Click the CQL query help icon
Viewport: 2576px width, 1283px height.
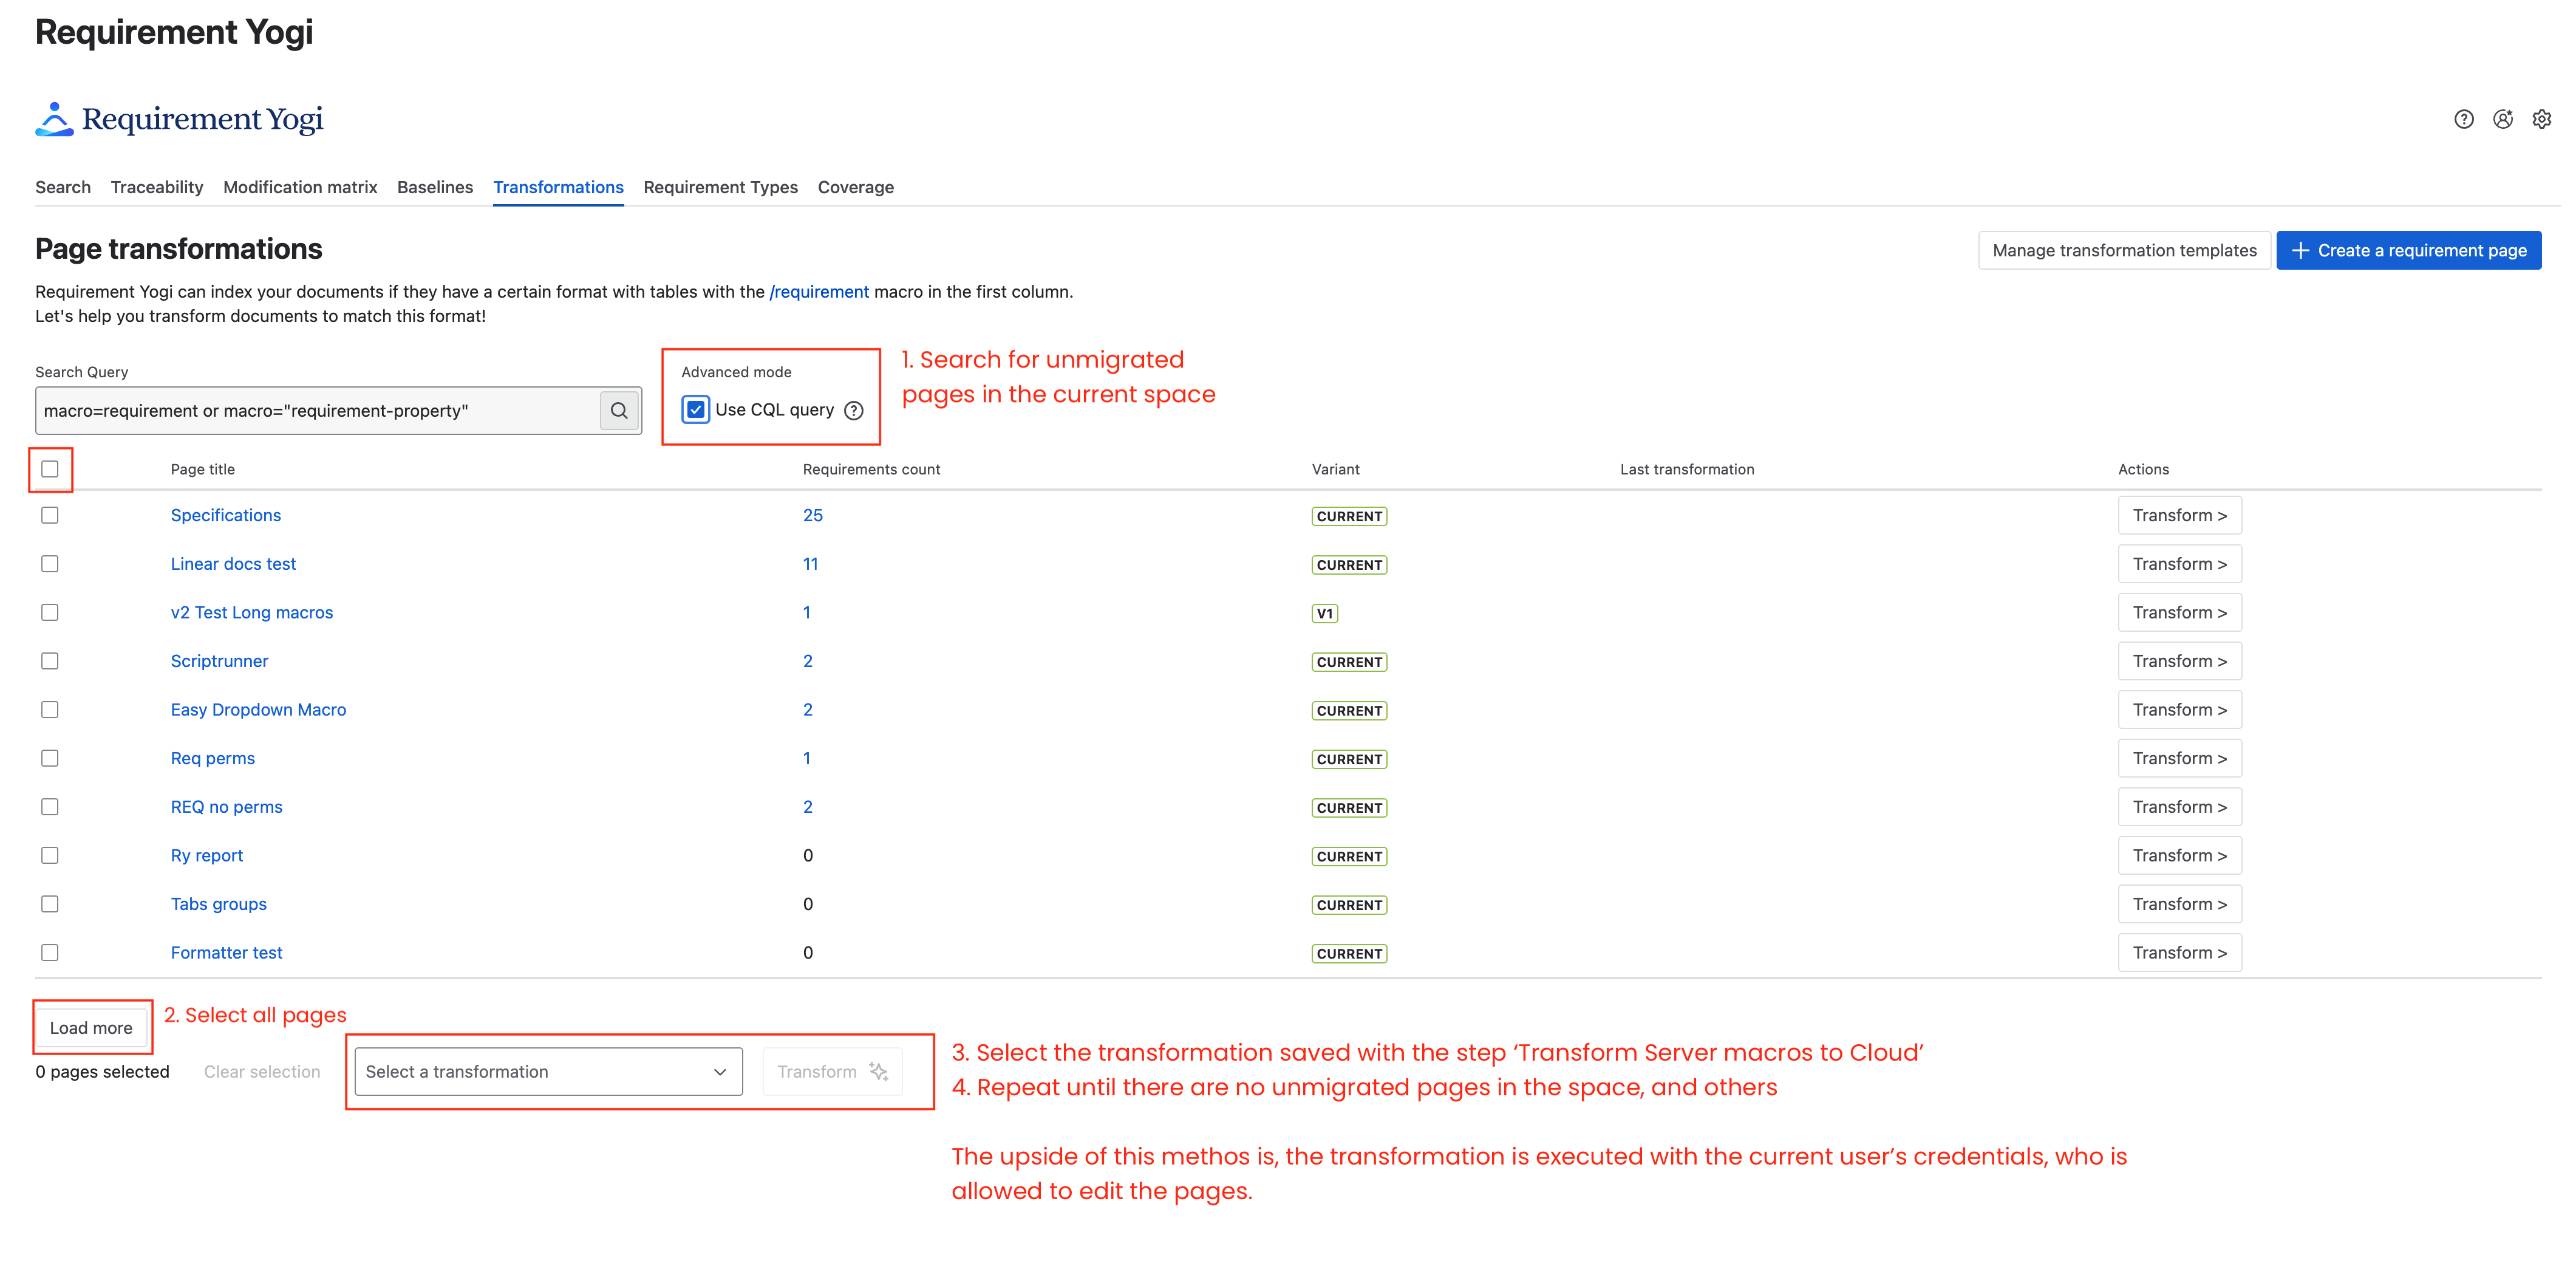pos(853,411)
